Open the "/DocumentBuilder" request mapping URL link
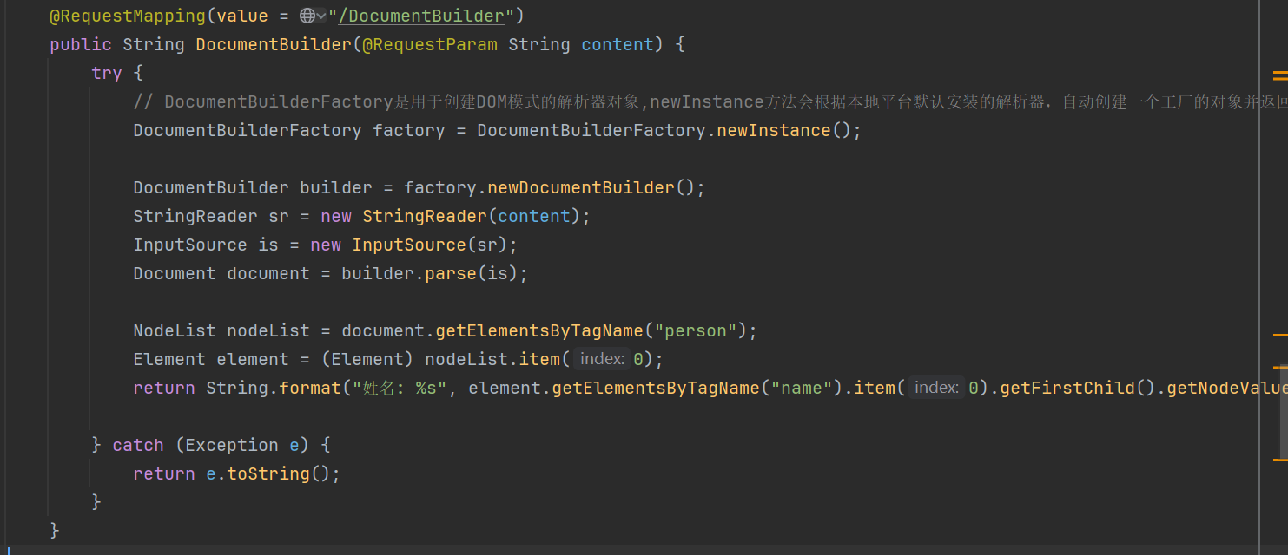This screenshot has height=555, width=1288. click(422, 16)
